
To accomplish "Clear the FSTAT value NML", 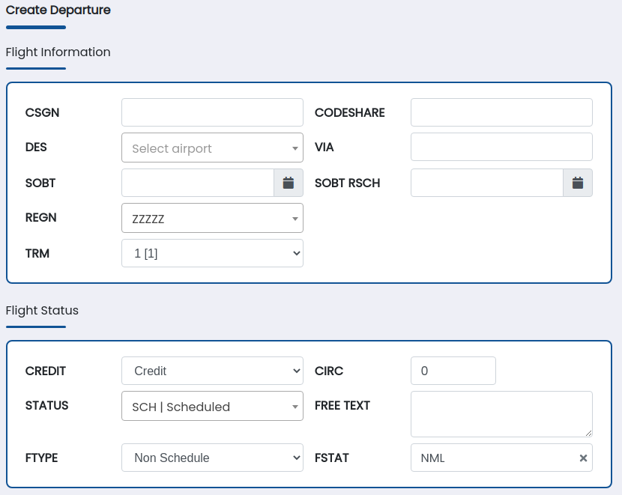I will 583,458.
